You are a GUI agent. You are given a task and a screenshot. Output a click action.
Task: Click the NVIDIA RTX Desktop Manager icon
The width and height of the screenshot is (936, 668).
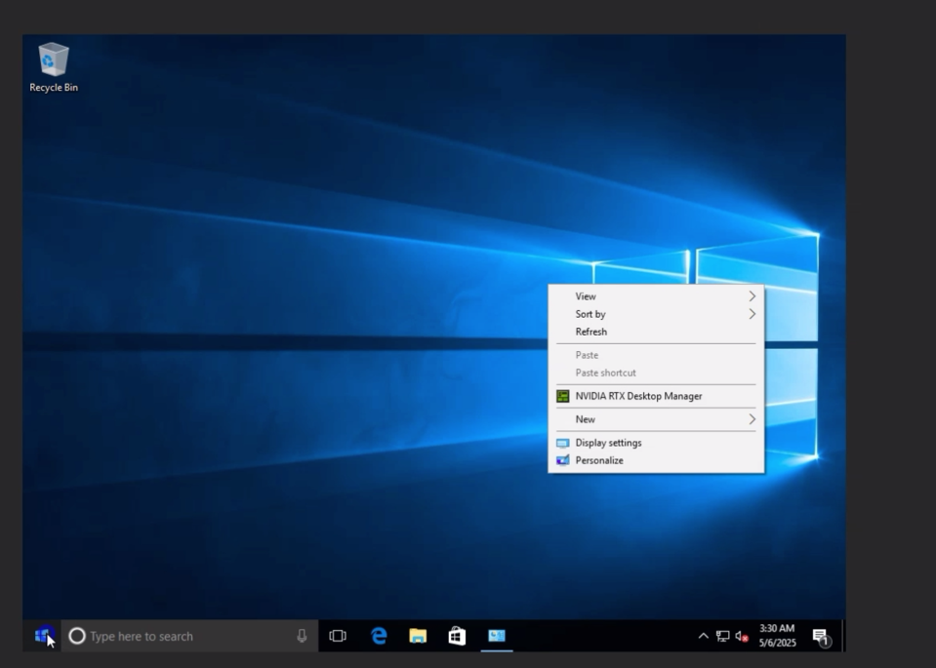click(x=562, y=396)
